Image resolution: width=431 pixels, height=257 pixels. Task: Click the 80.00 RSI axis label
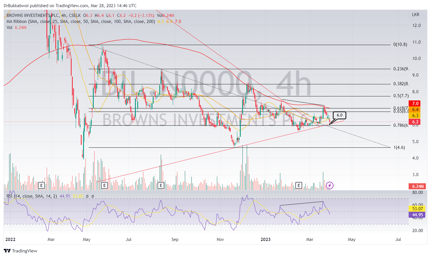coord(418,192)
